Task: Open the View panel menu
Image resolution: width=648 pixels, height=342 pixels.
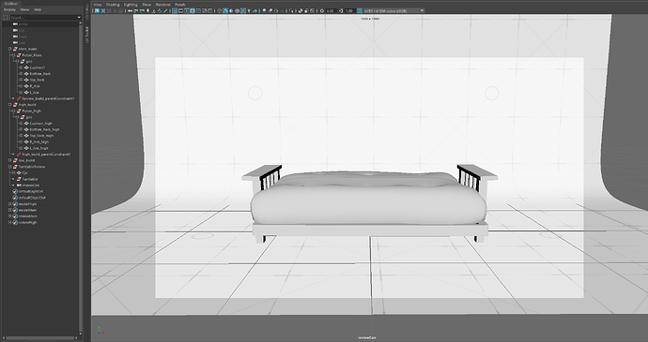Action: (x=98, y=5)
